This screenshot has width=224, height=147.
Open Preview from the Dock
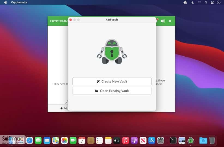[x=182, y=140]
